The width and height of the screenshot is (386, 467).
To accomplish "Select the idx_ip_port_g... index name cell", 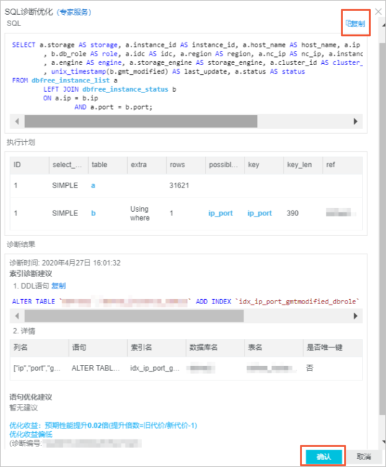I will tap(155, 369).
